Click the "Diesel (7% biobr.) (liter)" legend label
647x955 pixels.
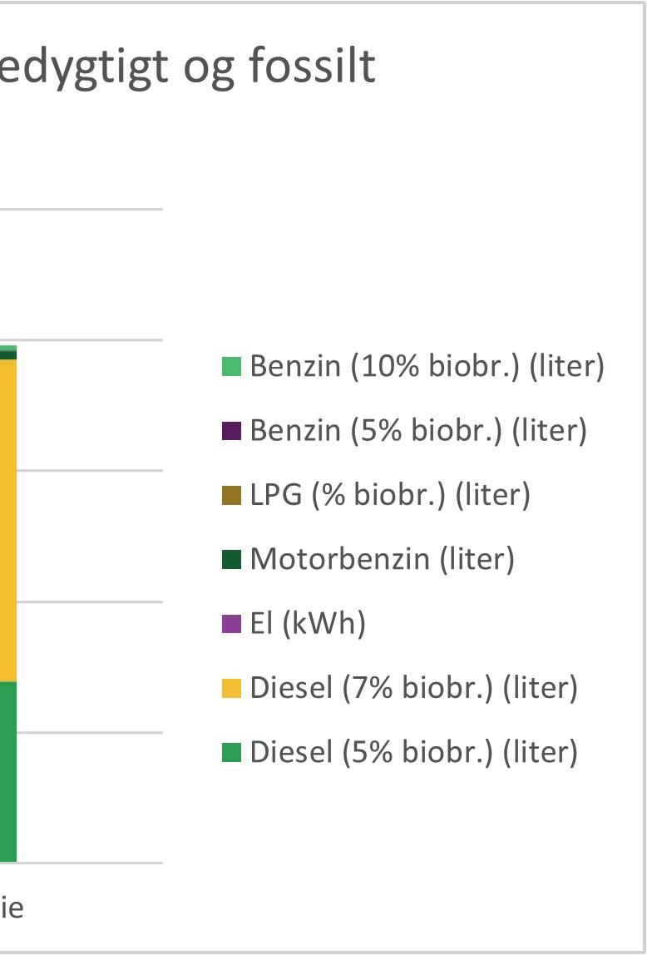click(x=413, y=688)
